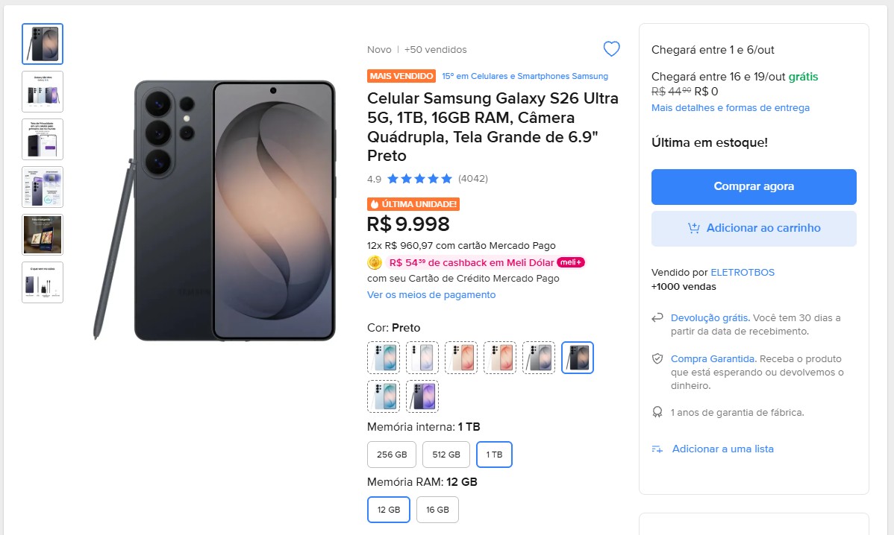Click the meli+ badge
This screenshot has height=535, width=894.
[x=571, y=262]
